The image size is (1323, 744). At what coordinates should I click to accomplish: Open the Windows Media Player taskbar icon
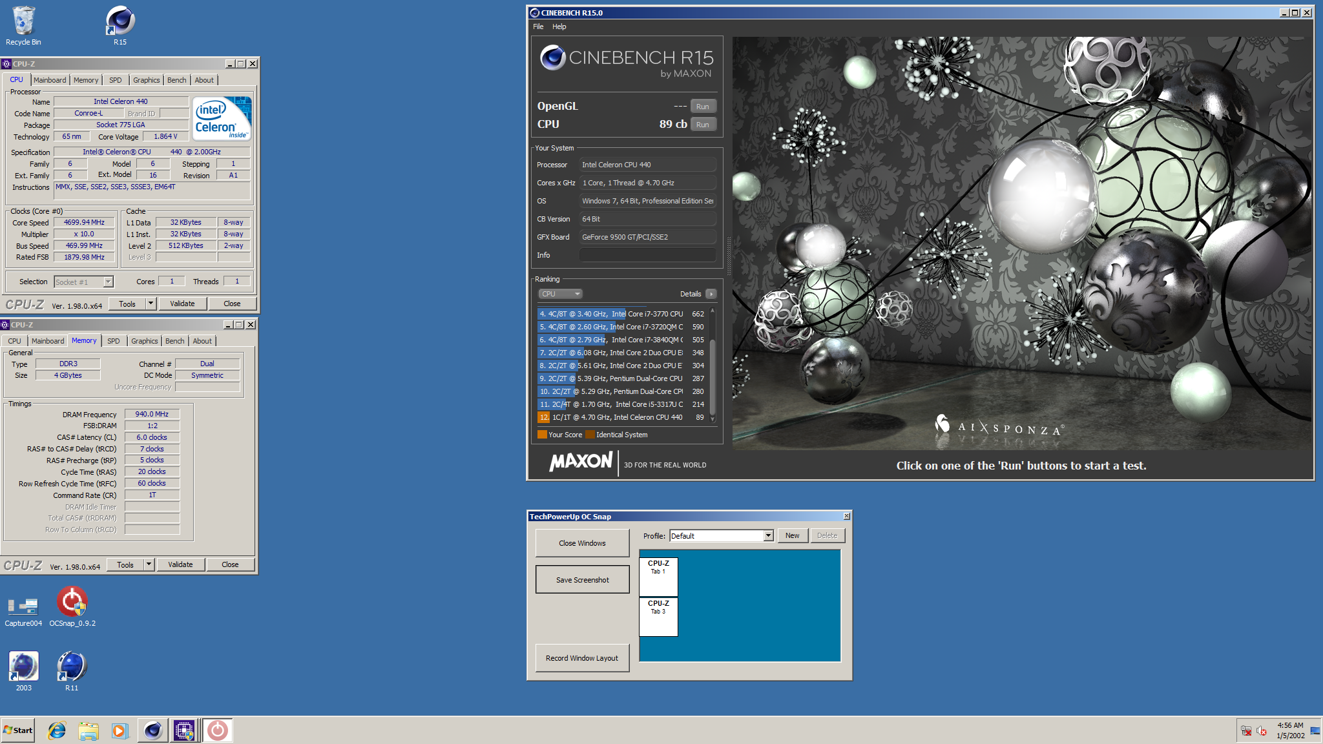[x=120, y=730]
